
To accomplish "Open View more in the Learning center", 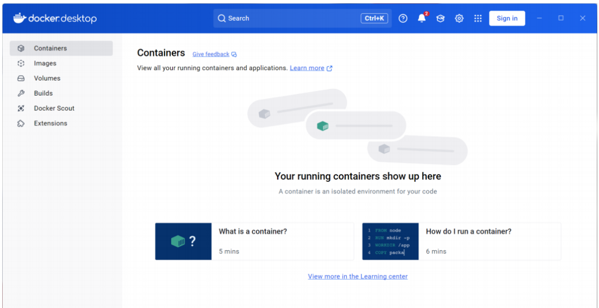I will (x=358, y=276).
